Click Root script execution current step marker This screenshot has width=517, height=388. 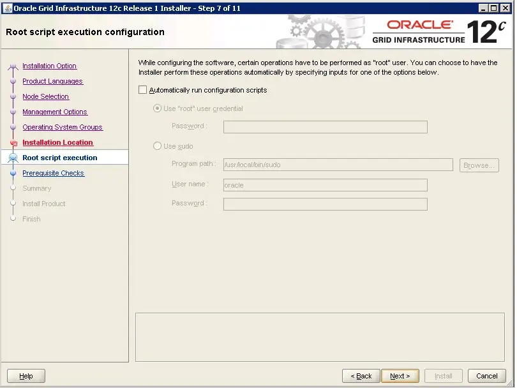13,158
